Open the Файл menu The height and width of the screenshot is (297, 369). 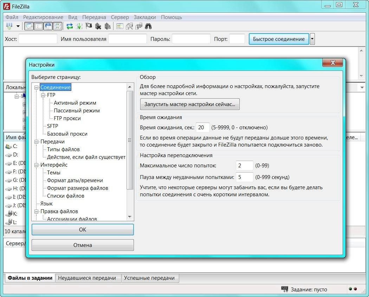[12, 17]
